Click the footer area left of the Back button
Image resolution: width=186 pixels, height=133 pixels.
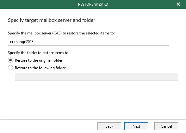pyautogui.click(x=47, y=126)
